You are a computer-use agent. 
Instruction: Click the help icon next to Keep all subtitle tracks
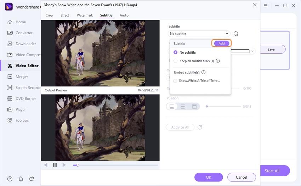point(218,61)
